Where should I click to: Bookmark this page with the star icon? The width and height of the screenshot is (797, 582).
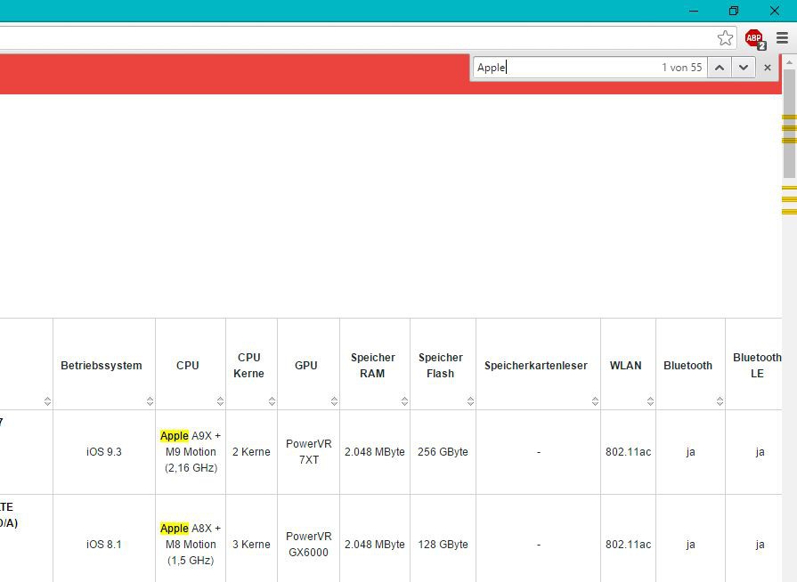click(725, 38)
